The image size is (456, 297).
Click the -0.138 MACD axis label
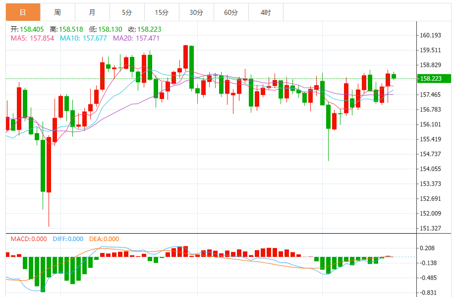pyautogui.click(x=428, y=263)
